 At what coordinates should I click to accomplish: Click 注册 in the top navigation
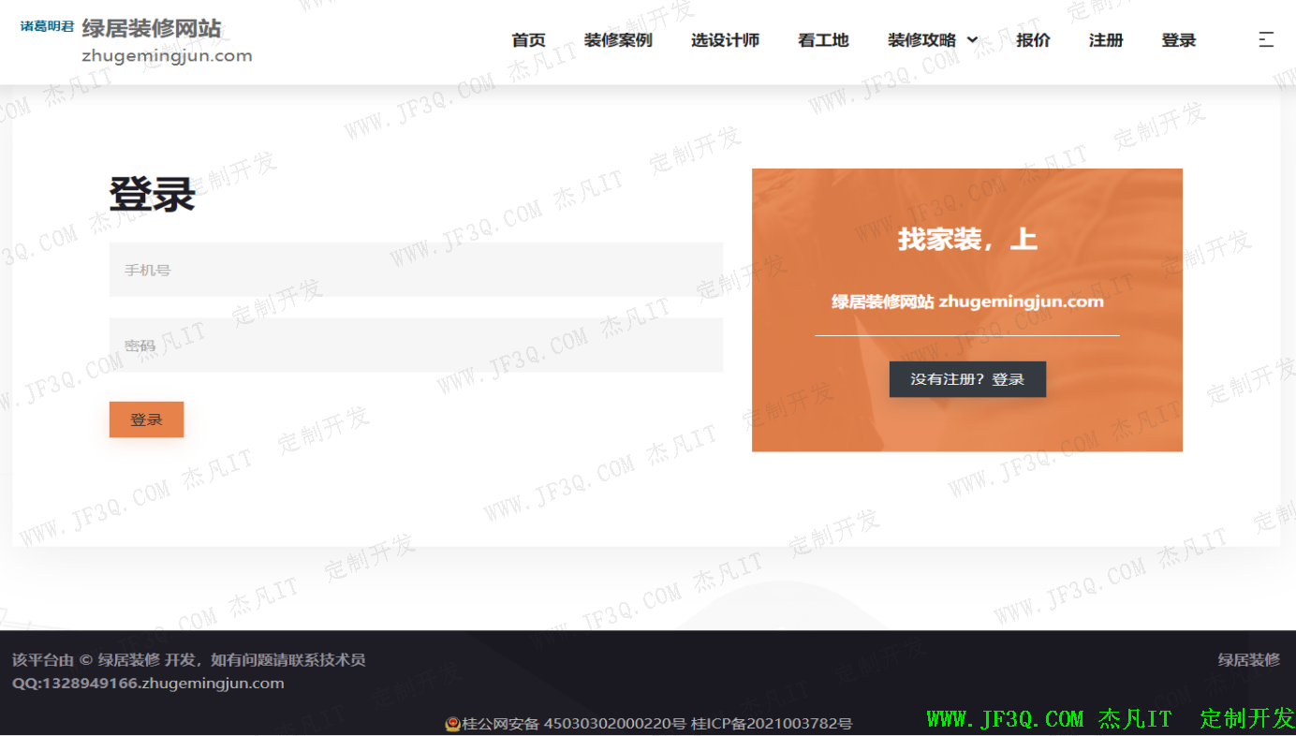[x=1106, y=40]
